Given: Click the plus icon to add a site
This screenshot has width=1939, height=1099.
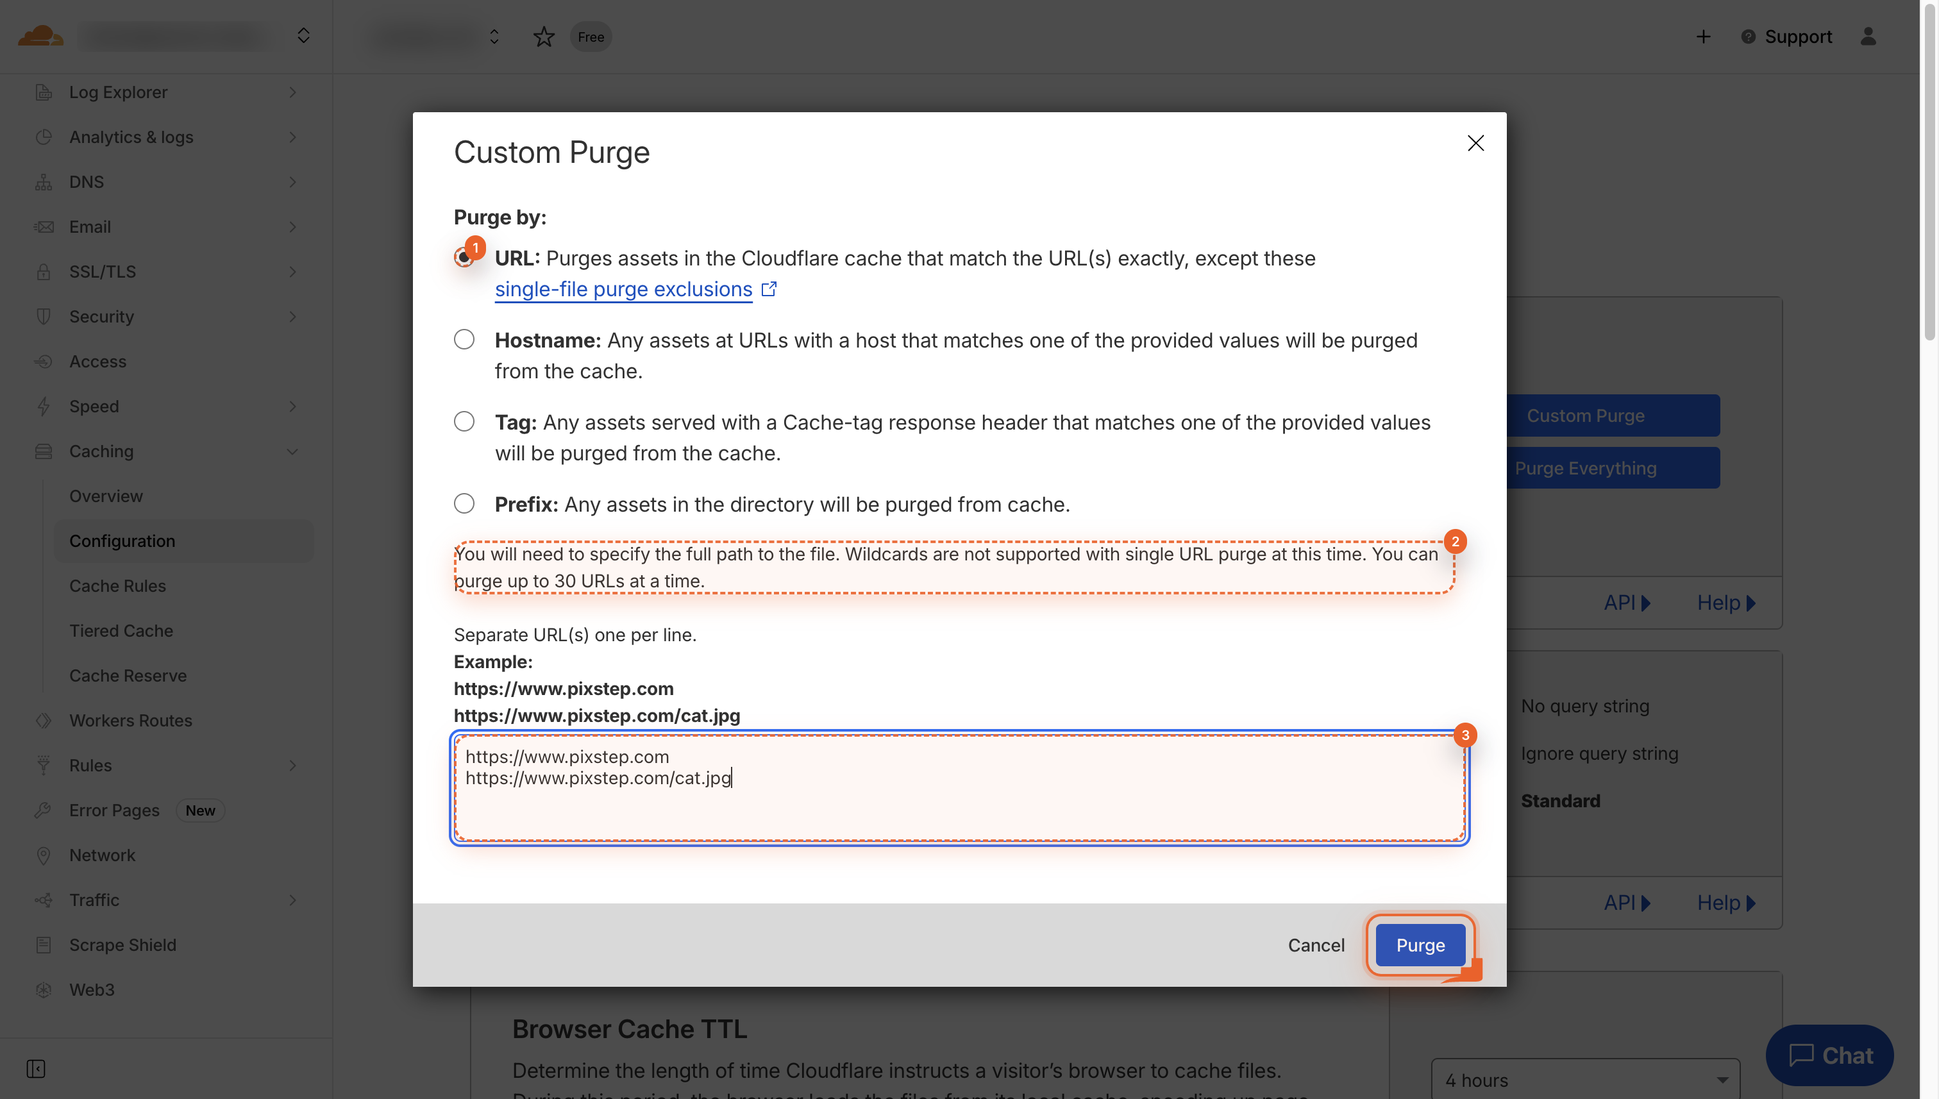Looking at the screenshot, I should tap(1703, 37).
